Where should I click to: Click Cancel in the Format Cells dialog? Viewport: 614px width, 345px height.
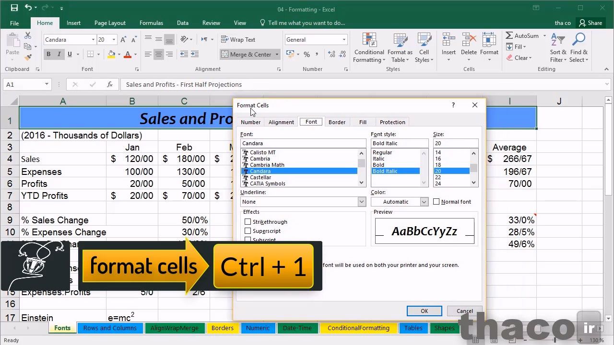click(464, 311)
